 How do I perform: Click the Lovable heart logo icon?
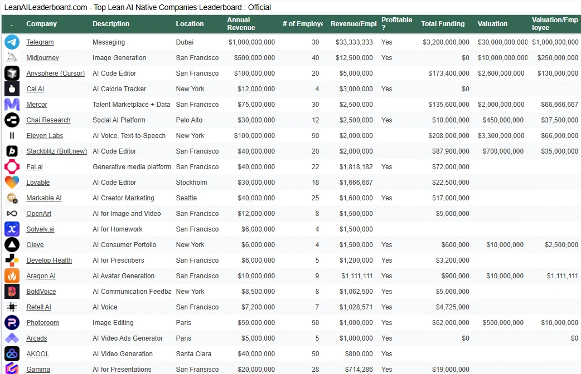click(12, 183)
